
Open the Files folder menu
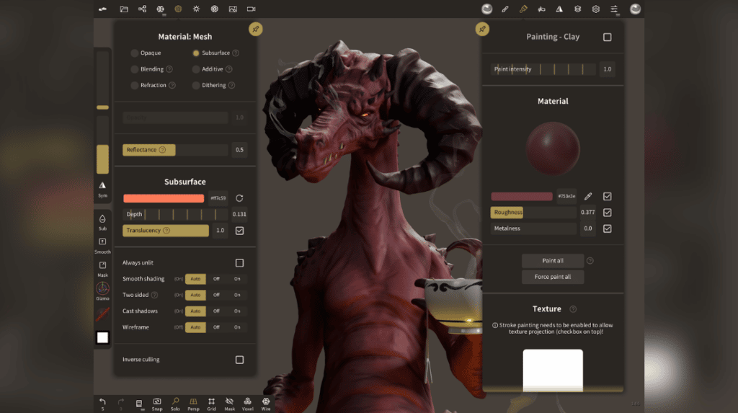tap(124, 9)
